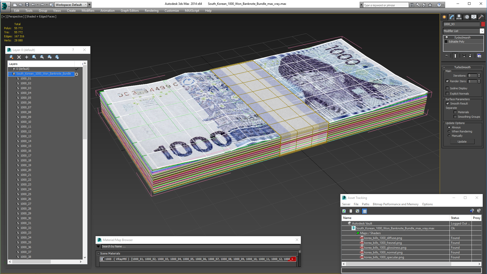Open the Undo history dropdown arrow
Viewport: 487px width, 274px height.
(x=38, y=5)
